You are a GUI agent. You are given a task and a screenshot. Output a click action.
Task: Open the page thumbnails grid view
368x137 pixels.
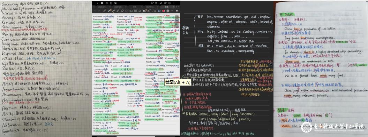[x=102, y=3]
